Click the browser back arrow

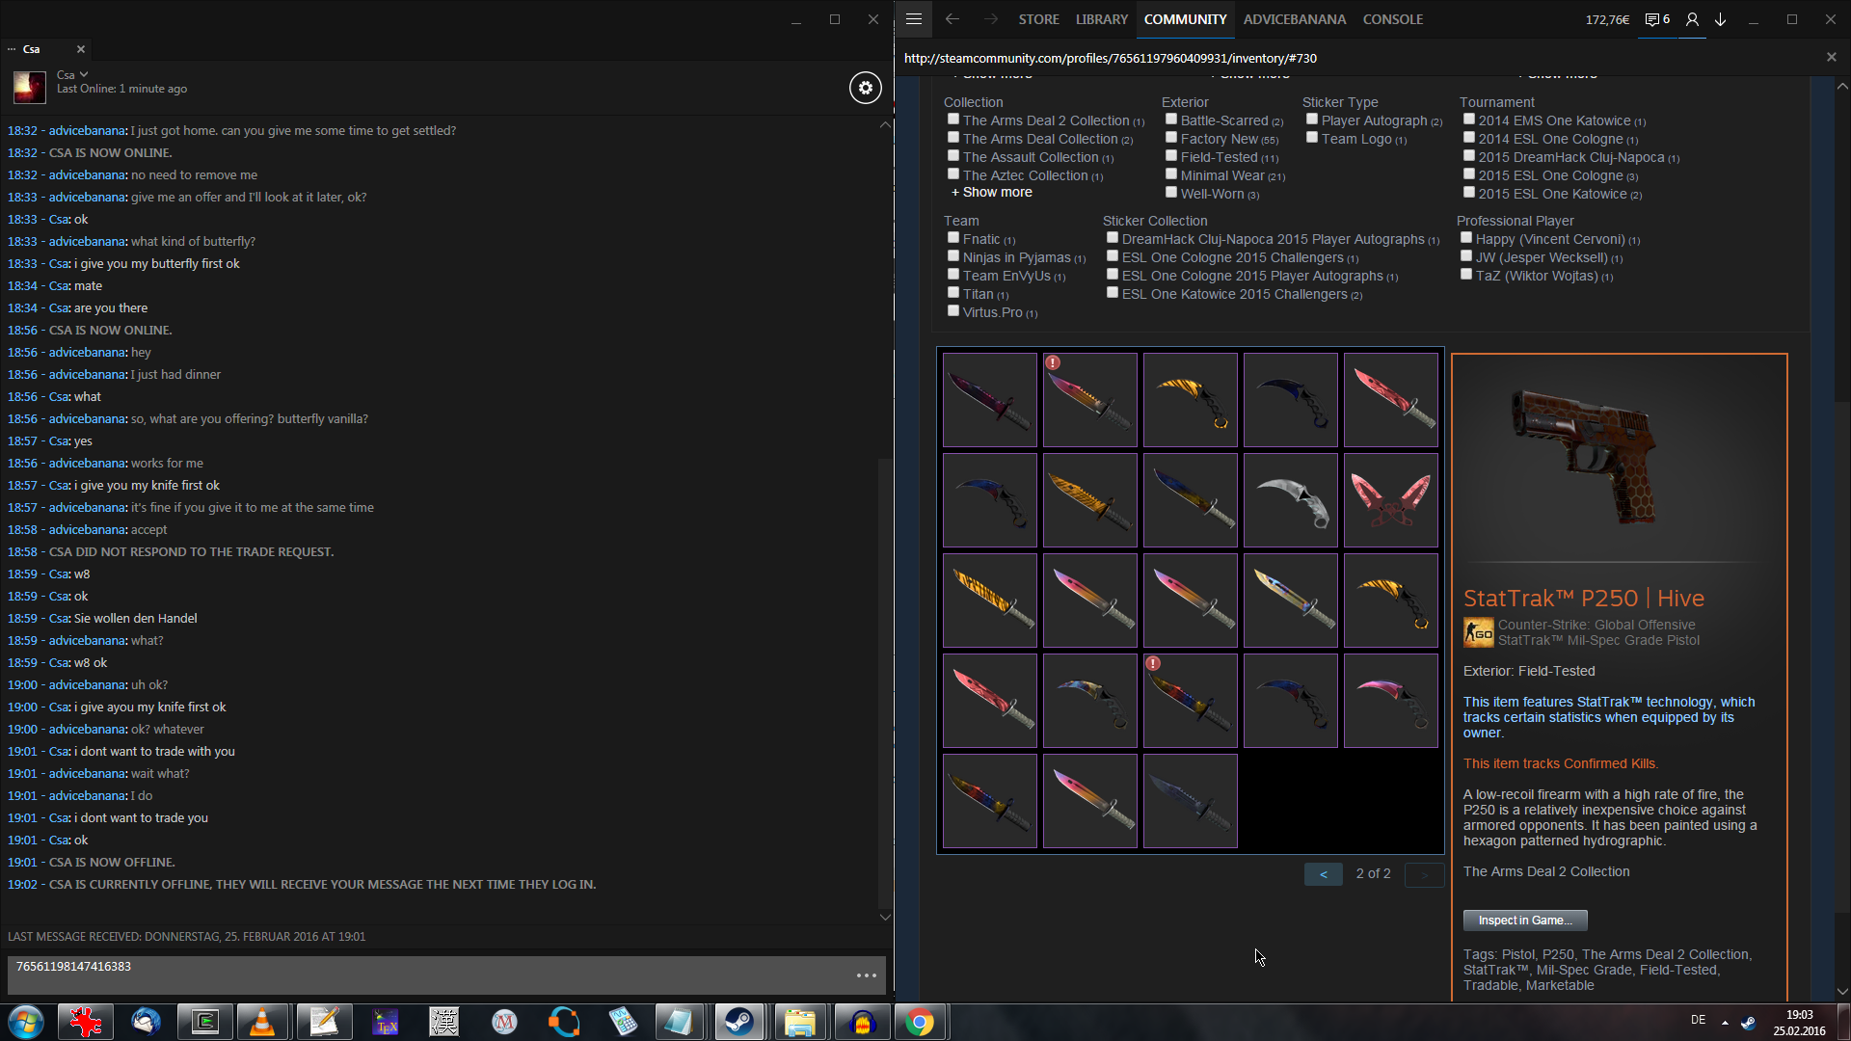click(952, 19)
